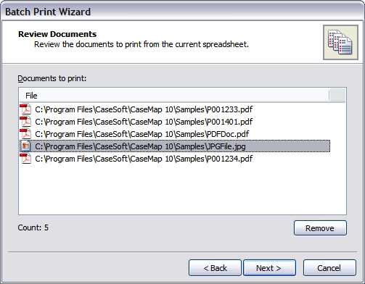The image size is (365, 284).
Task: Click the Batch Print Wizard title bar
Action: coord(182,12)
